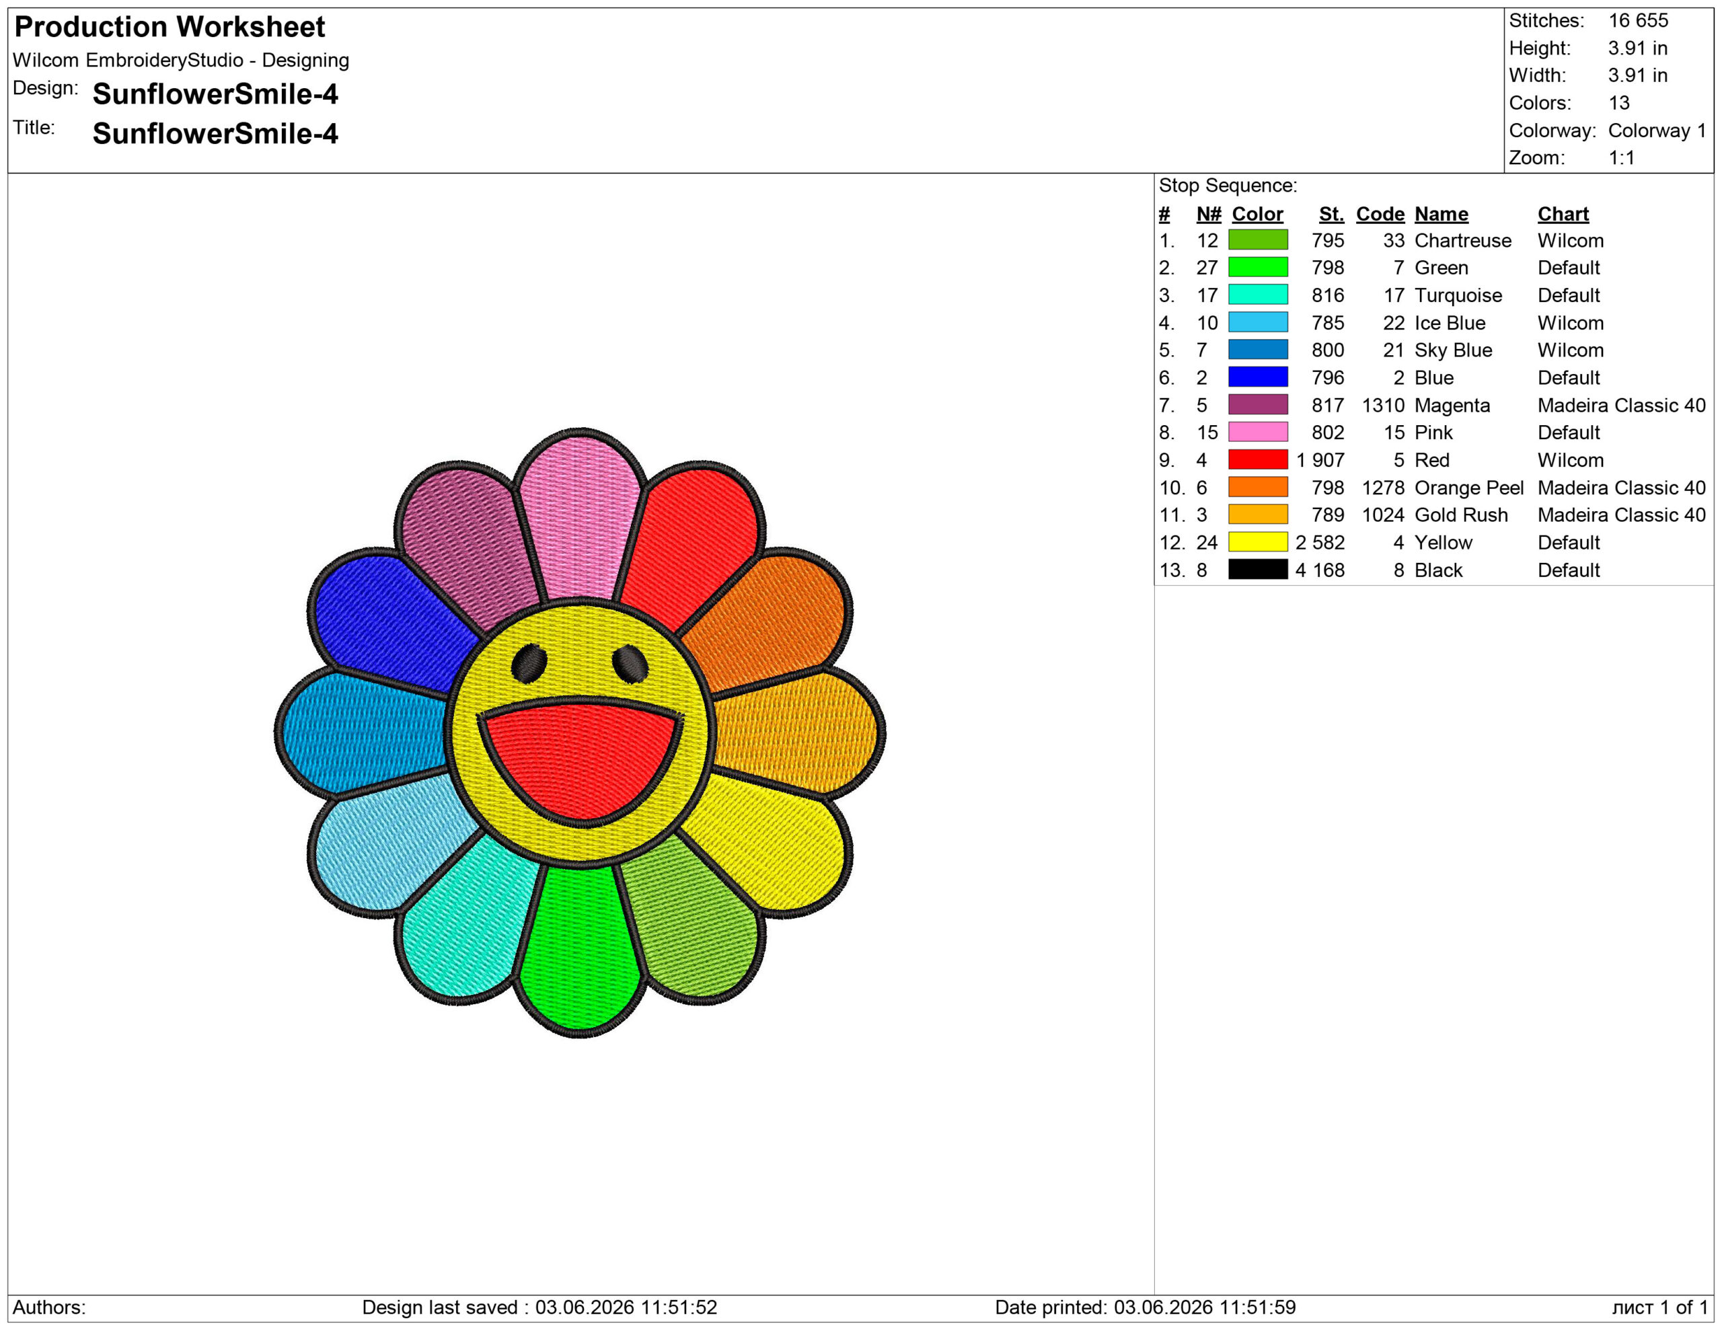Image resolution: width=1722 pixels, height=1325 pixels.
Task: Click code '1024' in the Gold Rush row
Action: tap(1383, 515)
